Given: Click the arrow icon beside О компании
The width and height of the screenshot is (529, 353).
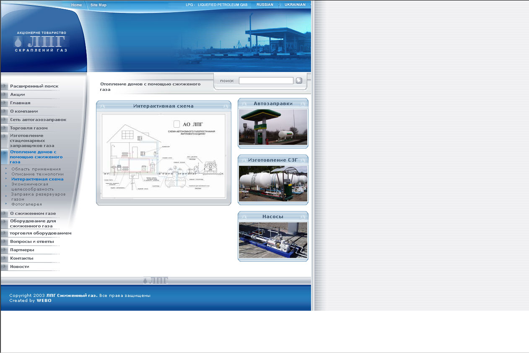Looking at the screenshot, I should coord(4,111).
